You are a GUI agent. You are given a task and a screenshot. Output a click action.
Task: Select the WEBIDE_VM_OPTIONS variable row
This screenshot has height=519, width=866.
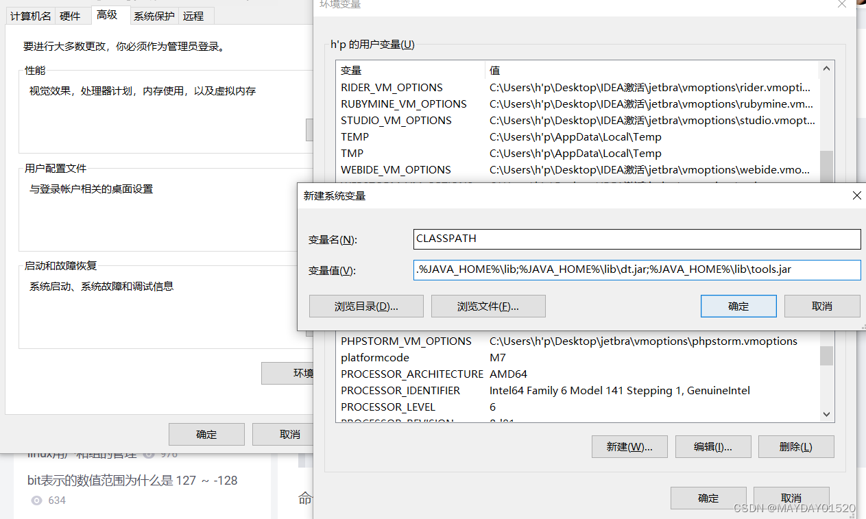tap(577, 170)
